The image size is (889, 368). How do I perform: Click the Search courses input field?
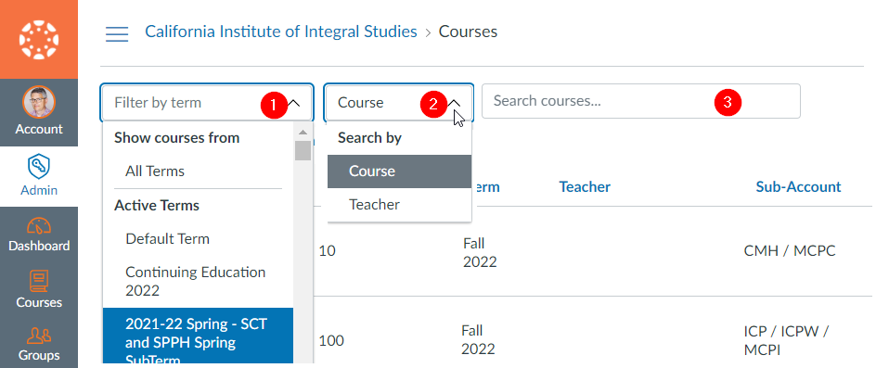[x=640, y=101]
